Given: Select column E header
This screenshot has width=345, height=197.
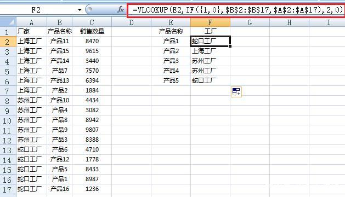Looking at the screenshot, I should [x=171, y=22].
